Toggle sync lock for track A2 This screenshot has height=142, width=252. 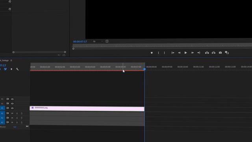click(7, 118)
